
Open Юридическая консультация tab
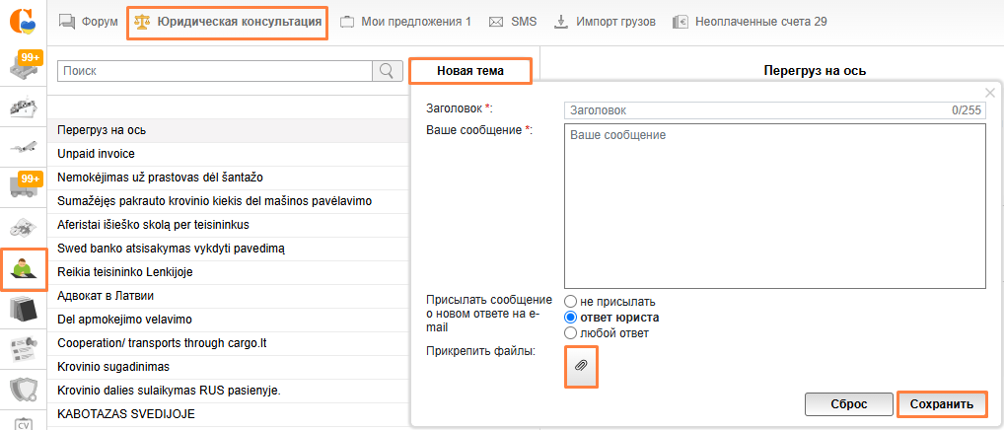tap(227, 21)
